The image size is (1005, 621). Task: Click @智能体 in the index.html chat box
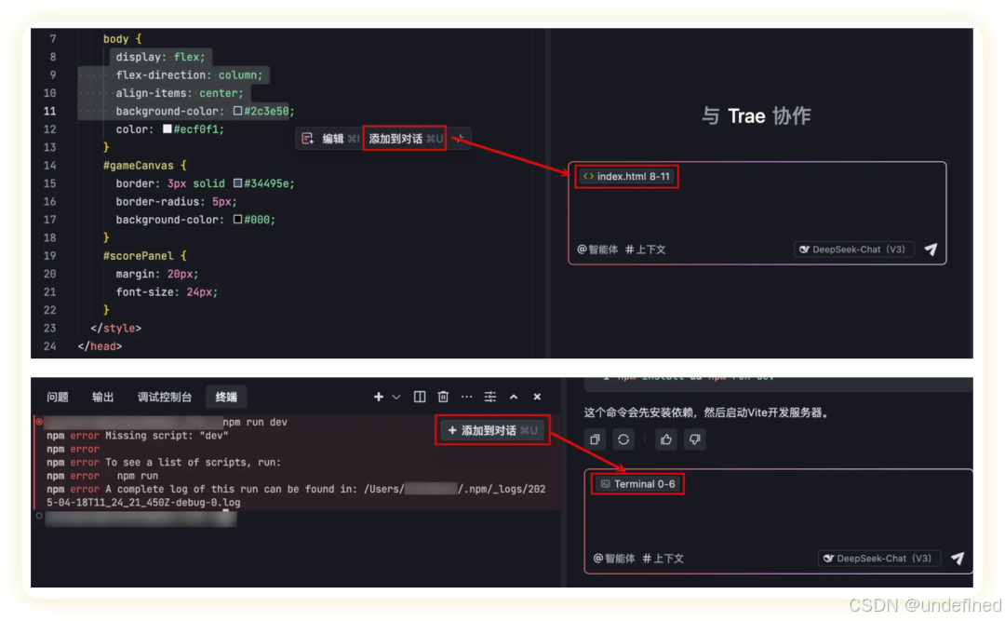tap(597, 250)
